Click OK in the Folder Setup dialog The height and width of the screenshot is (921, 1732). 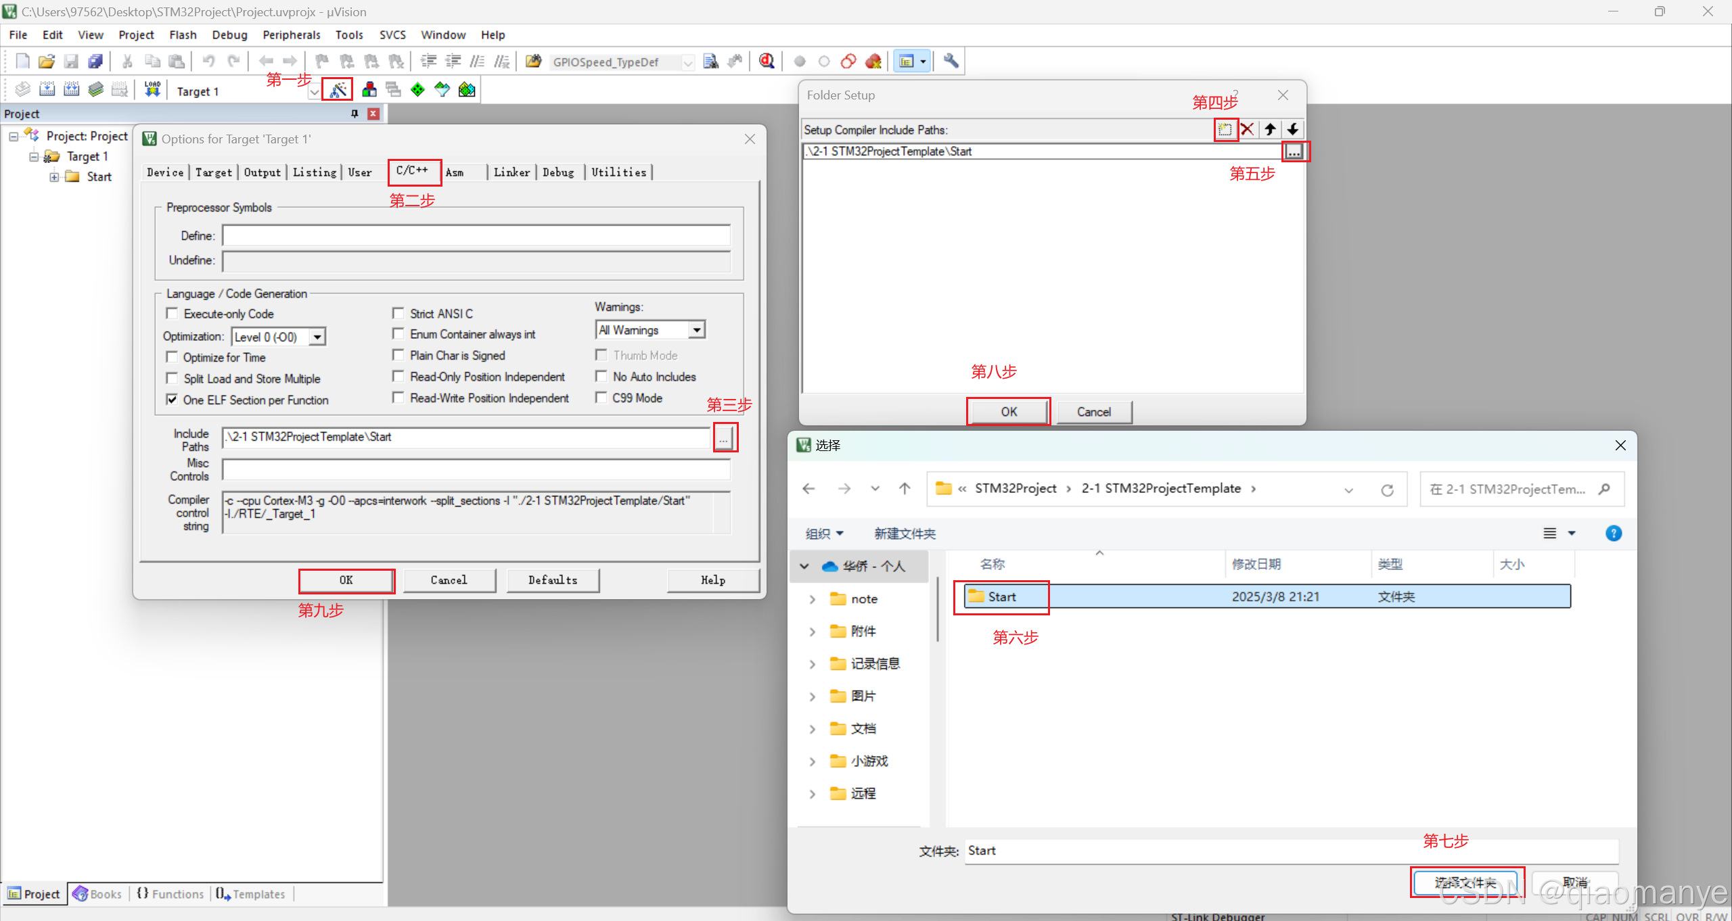coord(1008,411)
